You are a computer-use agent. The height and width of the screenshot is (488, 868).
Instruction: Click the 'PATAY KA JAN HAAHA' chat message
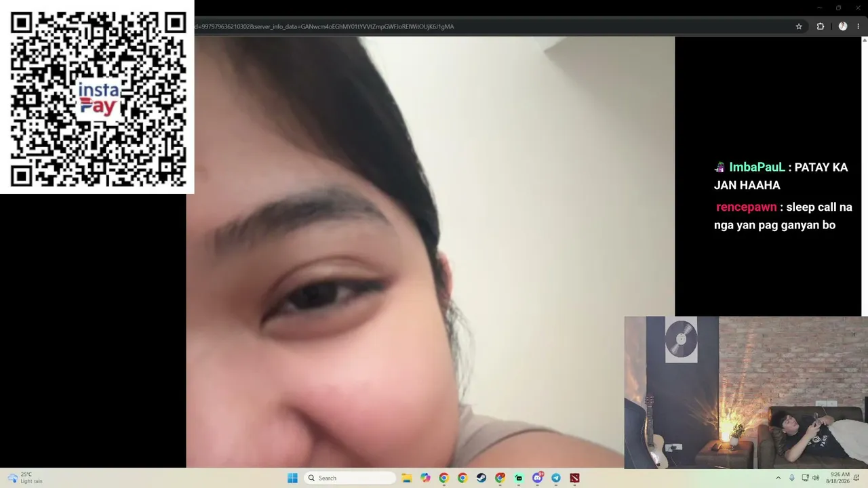point(781,176)
